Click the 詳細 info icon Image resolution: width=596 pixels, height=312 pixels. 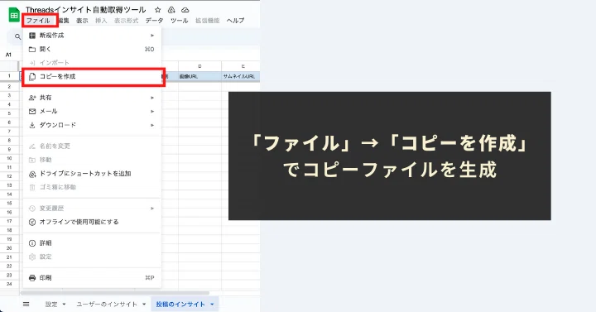pos(32,243)
